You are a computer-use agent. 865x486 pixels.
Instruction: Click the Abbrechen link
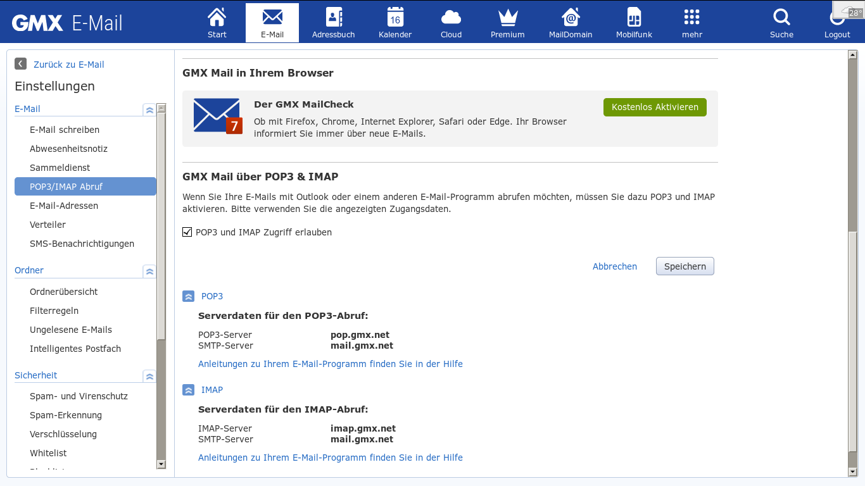point(615,266)
